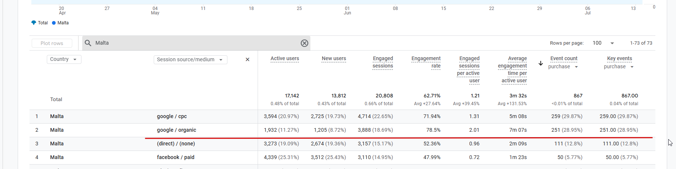Open the Country dimension dropdown
This screenshot has height=169, width=676.
(64, 59)
